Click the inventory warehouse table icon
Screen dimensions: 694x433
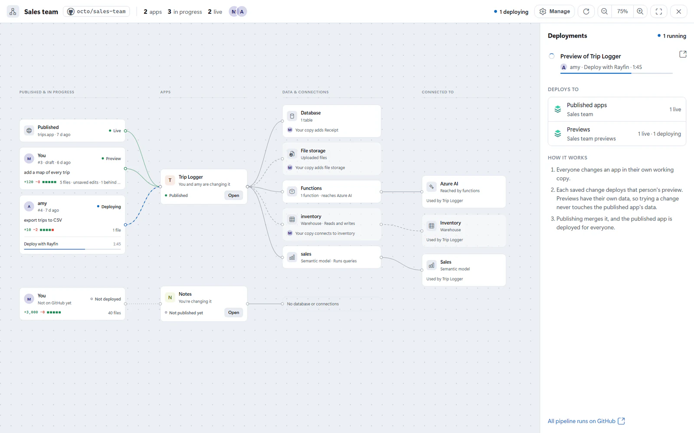[292, 220]
